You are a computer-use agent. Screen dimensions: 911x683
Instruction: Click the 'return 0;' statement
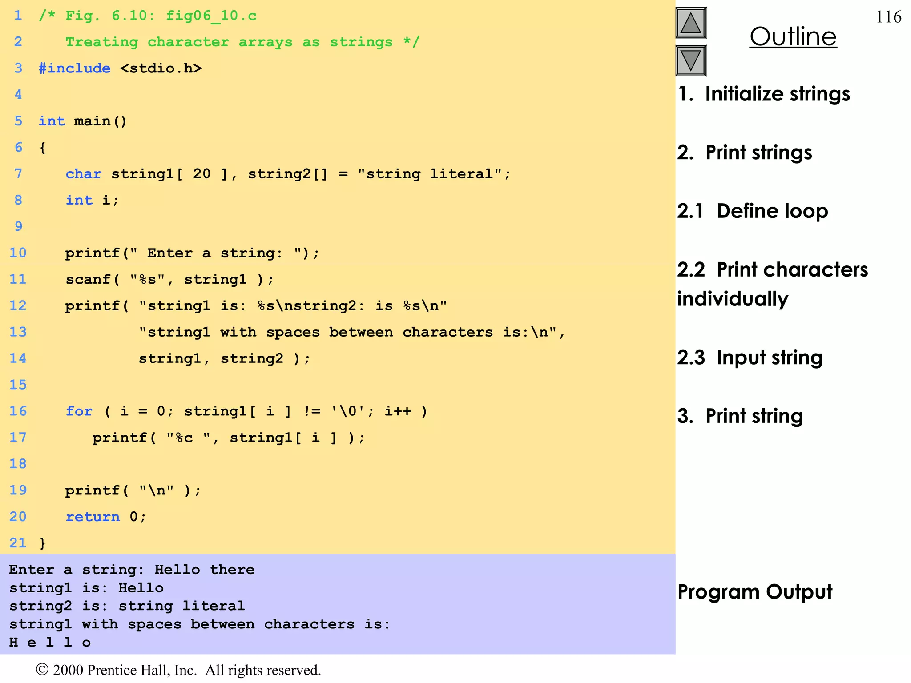106,517
